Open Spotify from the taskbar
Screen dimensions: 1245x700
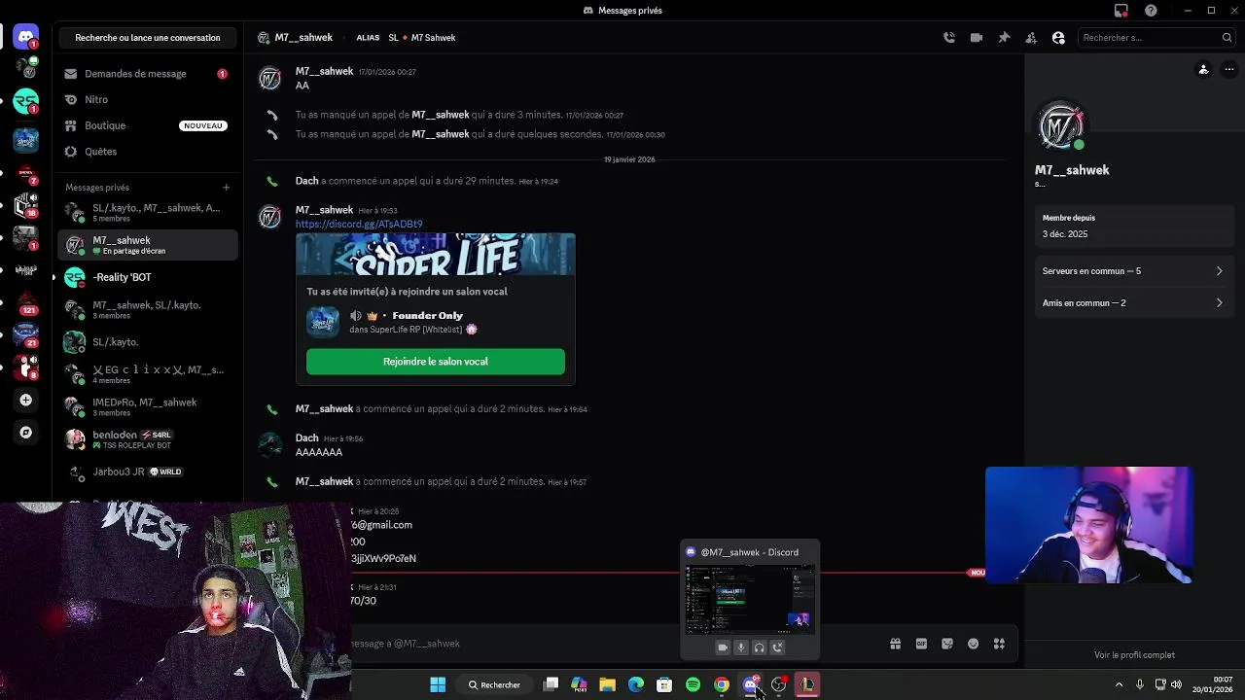[x=693, y=685]
